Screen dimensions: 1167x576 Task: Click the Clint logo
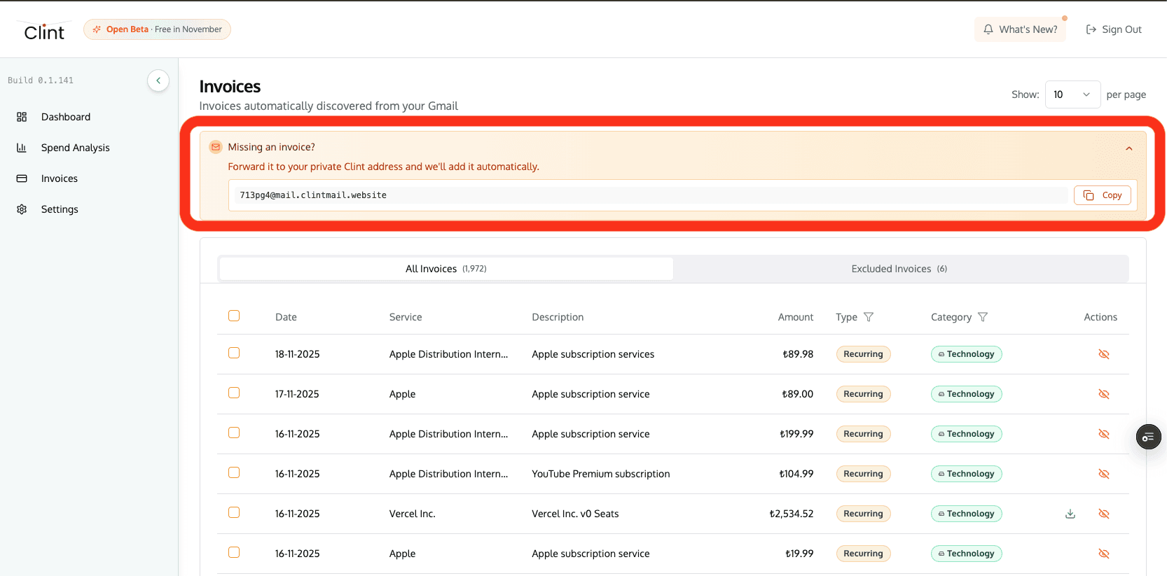[x=44, y=31]
